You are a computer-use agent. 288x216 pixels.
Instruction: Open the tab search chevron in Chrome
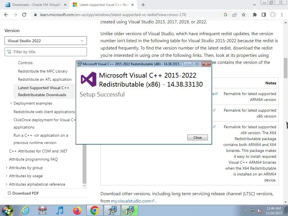[x=254, y=5]
